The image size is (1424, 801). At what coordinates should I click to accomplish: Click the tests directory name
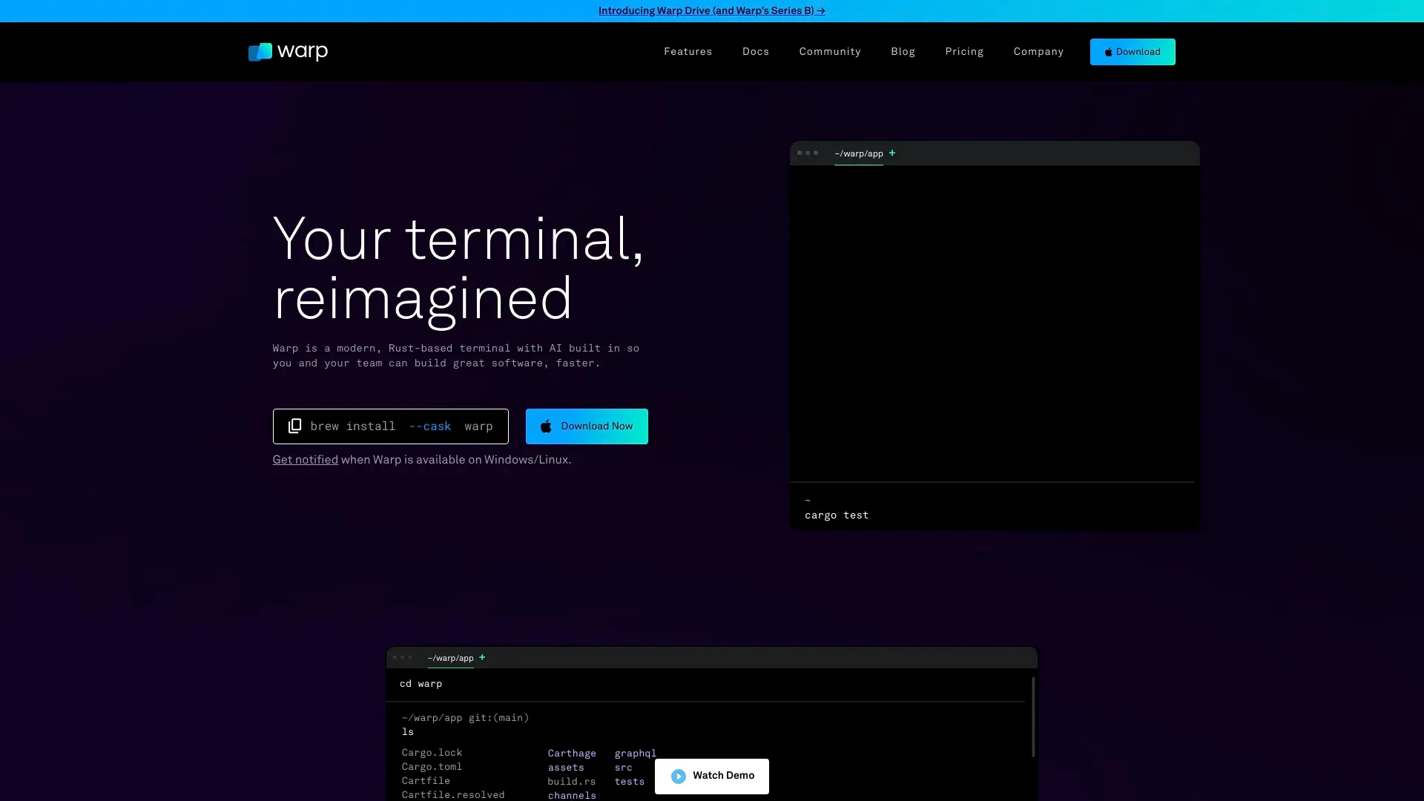pyautogui.click(x=629, y=782)
